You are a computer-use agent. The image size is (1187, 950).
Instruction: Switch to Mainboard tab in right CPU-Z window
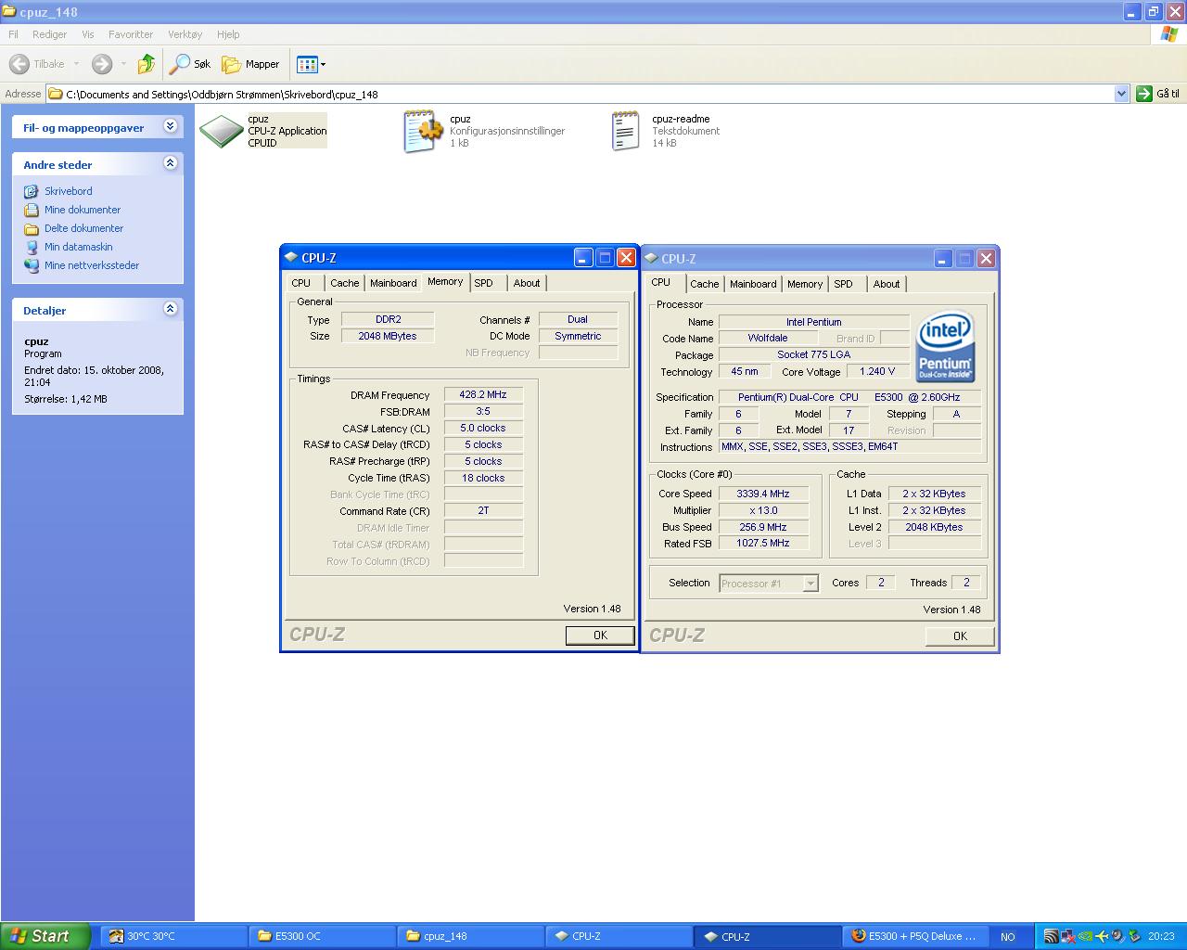(x=753, y=284)
